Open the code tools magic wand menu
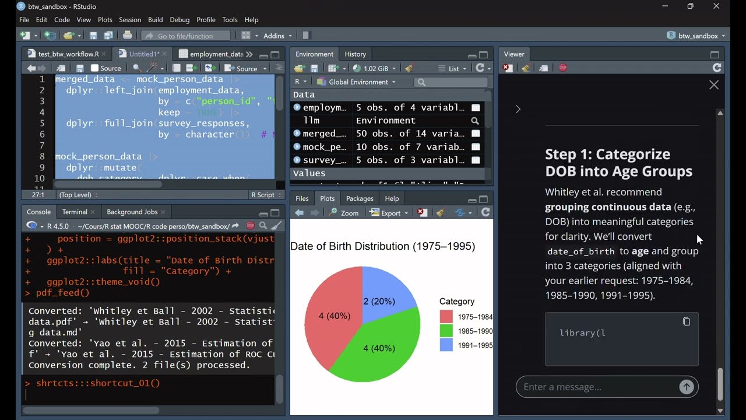The image size is (746, 420). [153, 68]
